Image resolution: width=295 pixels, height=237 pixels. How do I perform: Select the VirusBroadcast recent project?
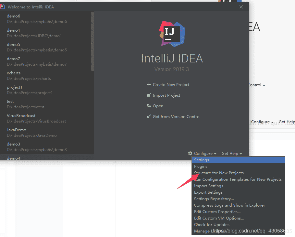21,115
